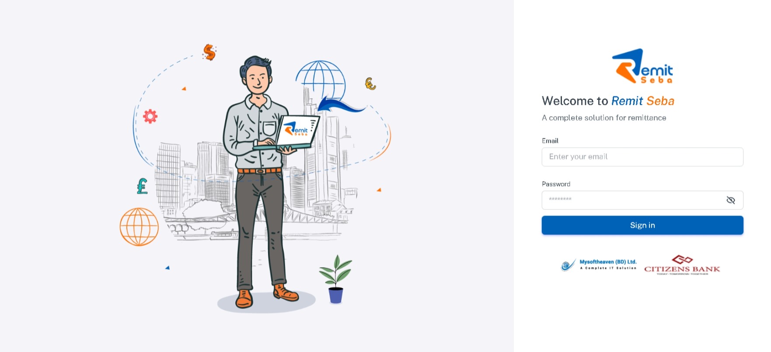Screen dimensions: 771x352
Task: Click the Remit Seba logo above welcome text
Action: tap(642, 66)
